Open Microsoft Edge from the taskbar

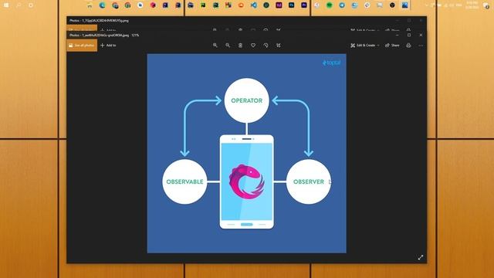click(103, 5)
